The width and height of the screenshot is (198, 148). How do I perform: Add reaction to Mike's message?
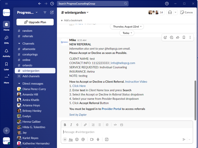click(x=165, y=37)
